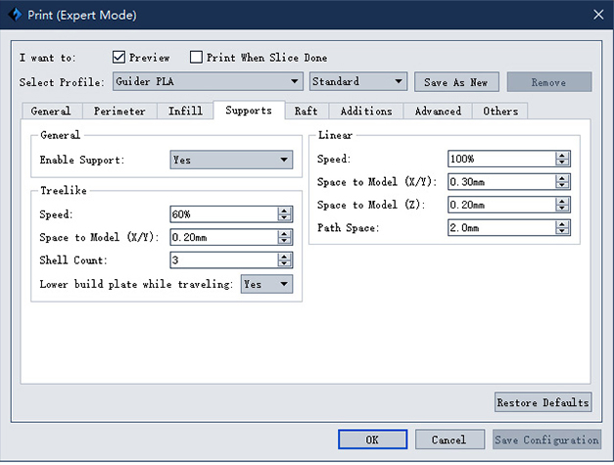Screen dimensions: 614x465
Task: Increase Treelike Speed with up arrow
Action: [x=284, y=211]
